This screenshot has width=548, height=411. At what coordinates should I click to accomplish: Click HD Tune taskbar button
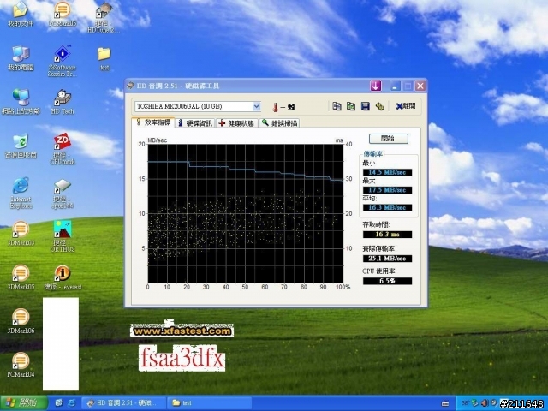pyautogui.click(x=124, y=403)
